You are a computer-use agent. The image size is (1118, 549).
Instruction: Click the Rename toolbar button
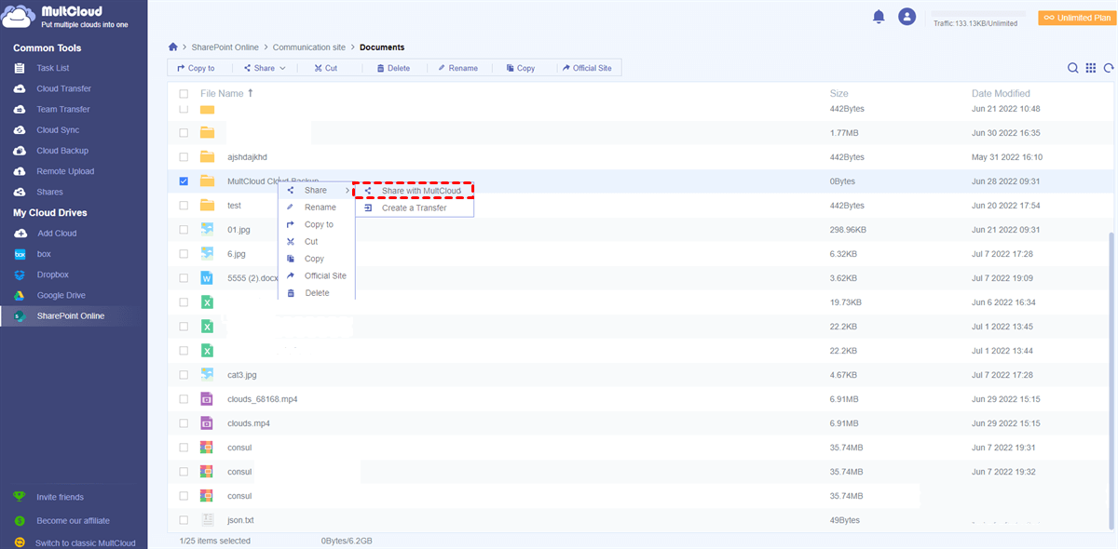point(457,68)
